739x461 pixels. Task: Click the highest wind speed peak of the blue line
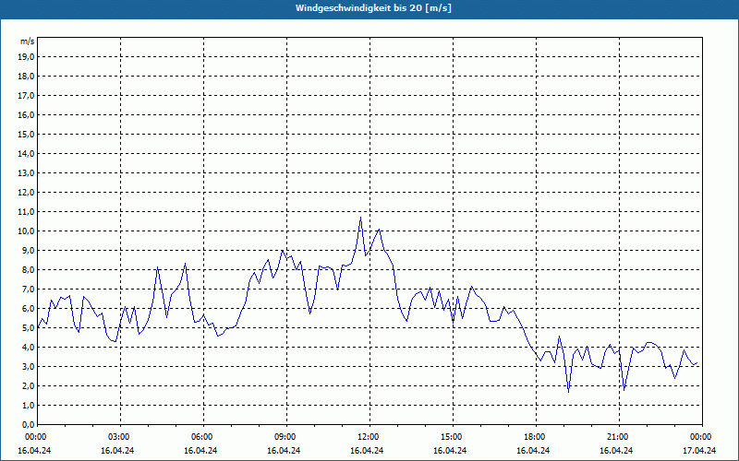pyautogui.click(x=360, y=218)
